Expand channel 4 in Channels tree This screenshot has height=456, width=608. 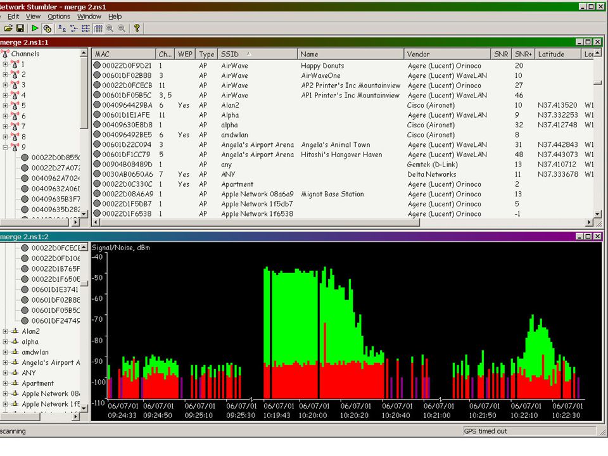coord(5,95)
